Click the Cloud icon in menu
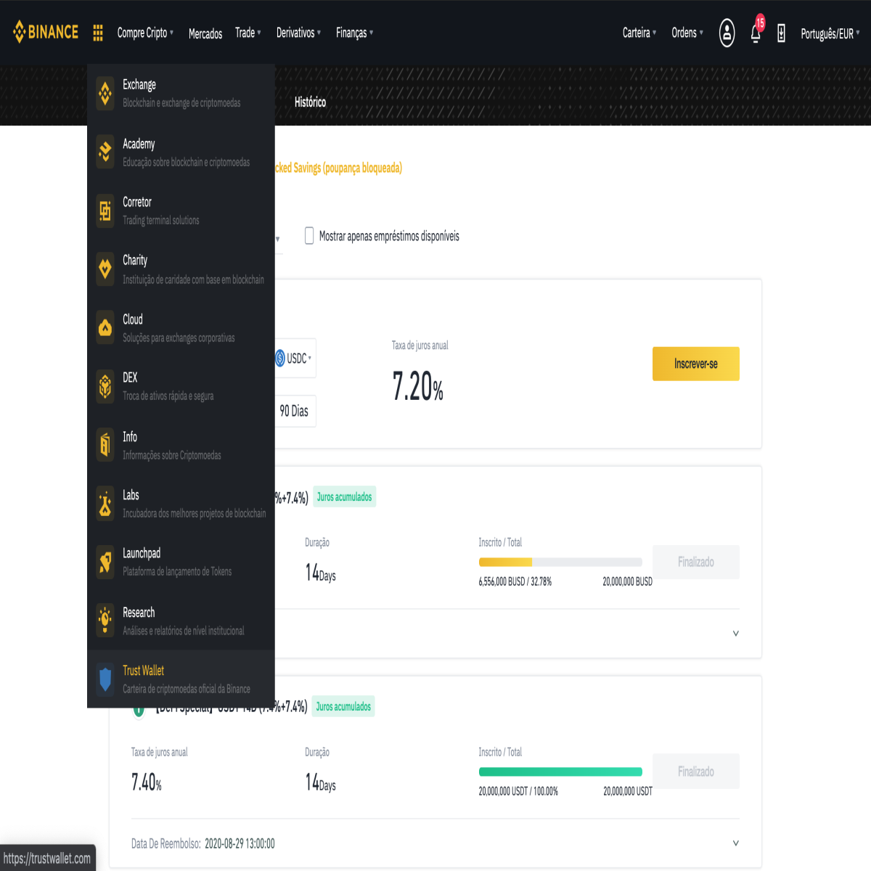This screenshot has width=871, height=871. [x=105, y=328]
